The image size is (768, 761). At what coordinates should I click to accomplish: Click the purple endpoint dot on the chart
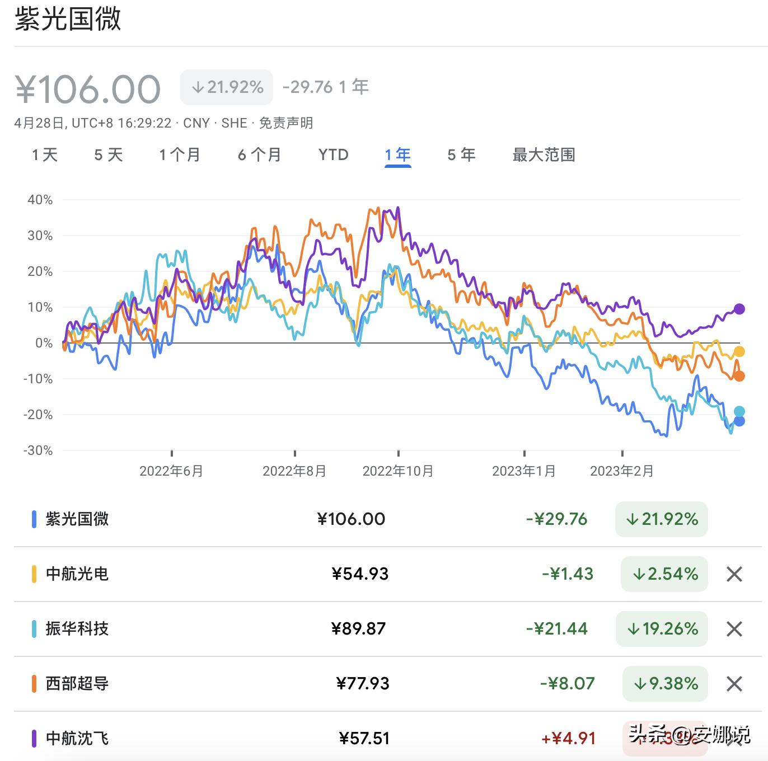739,309
